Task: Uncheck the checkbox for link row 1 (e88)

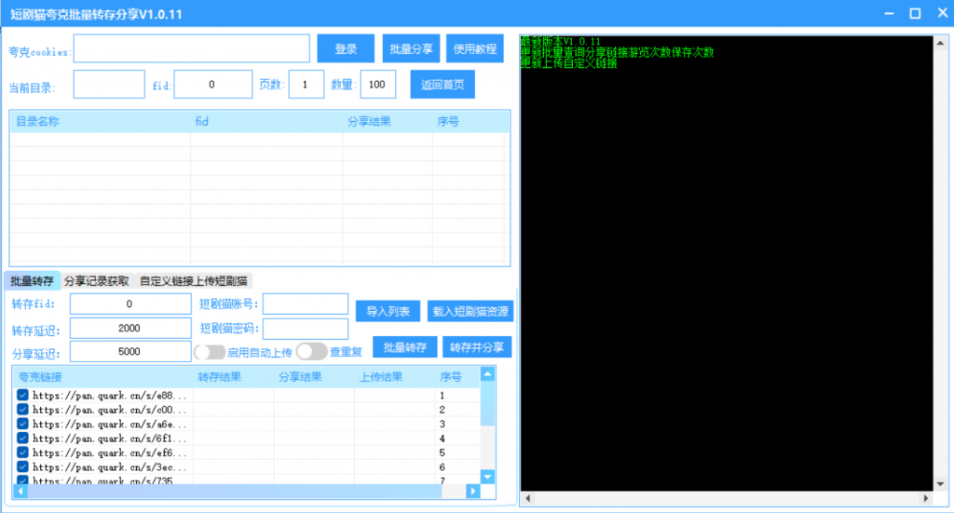Action: (22, 395)
